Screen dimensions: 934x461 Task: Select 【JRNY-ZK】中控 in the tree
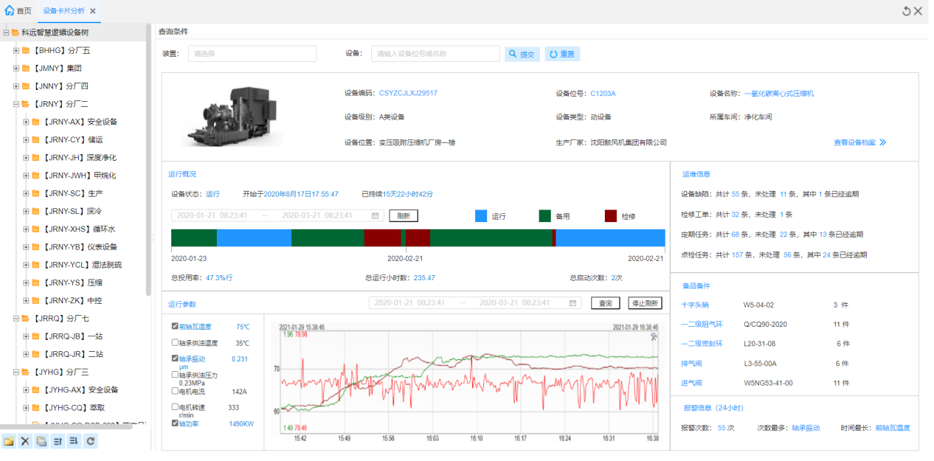[x=73, y=301]
